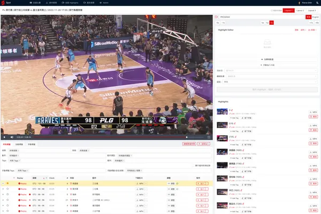The width and height of the screenshot is (321, 214).
Task: Tick the checkbox below the filter fields
Action: pos(194,165)
